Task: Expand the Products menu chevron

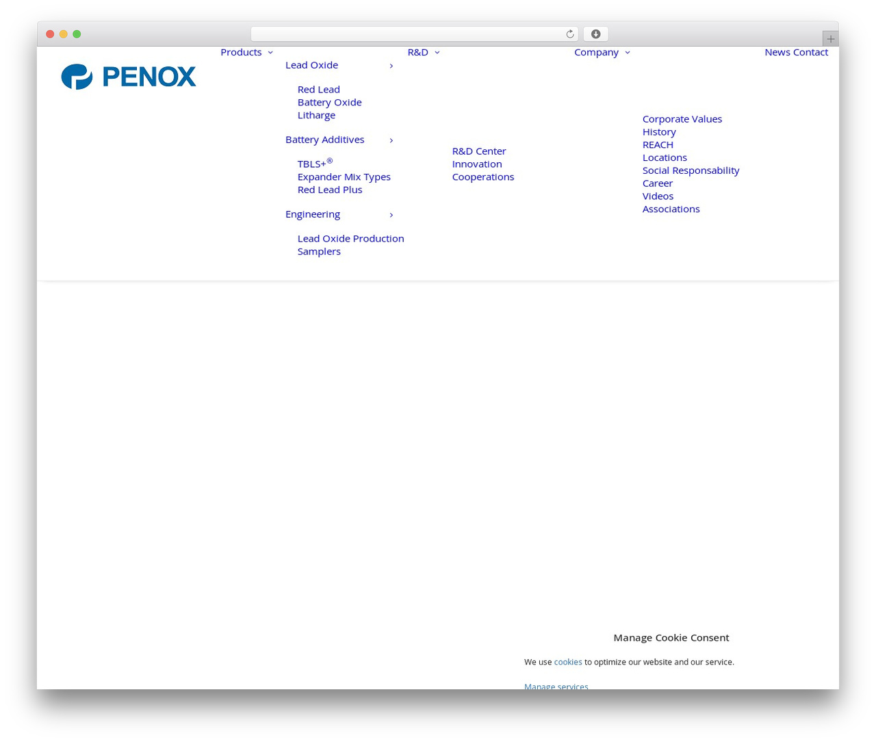Action: coord(270,53)
